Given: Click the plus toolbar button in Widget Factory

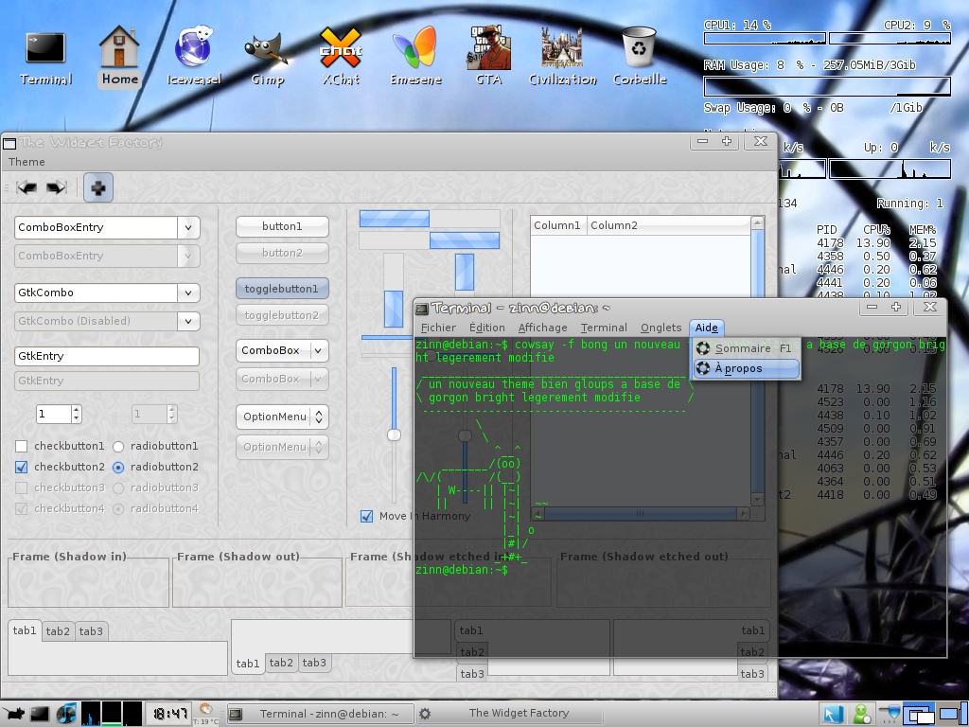Looking at the screenshot, I should coord(98,188).
